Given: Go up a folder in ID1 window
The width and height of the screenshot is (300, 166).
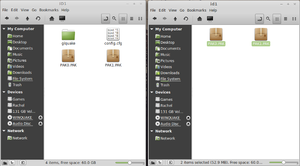Looking at the screenshot, I should (27, 18).
